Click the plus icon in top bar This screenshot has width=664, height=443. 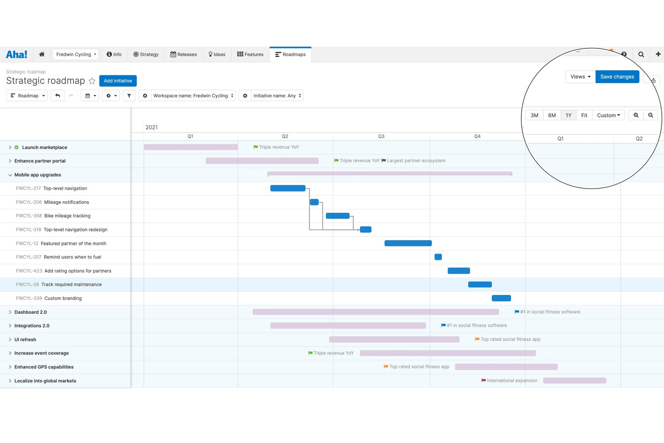click(x=658, y=54)
